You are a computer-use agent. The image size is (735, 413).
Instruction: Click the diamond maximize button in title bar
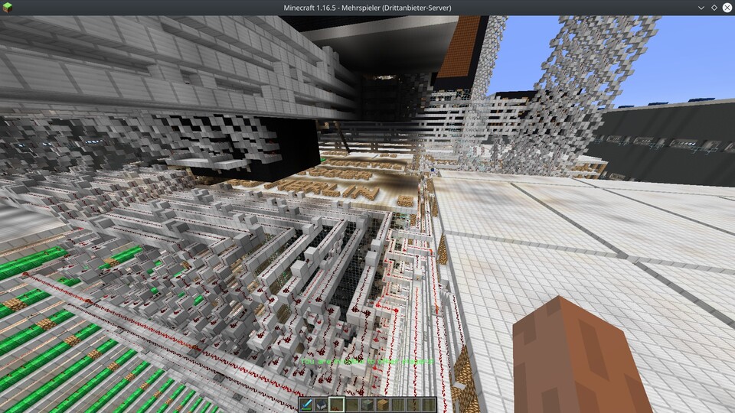coord(714,8)
